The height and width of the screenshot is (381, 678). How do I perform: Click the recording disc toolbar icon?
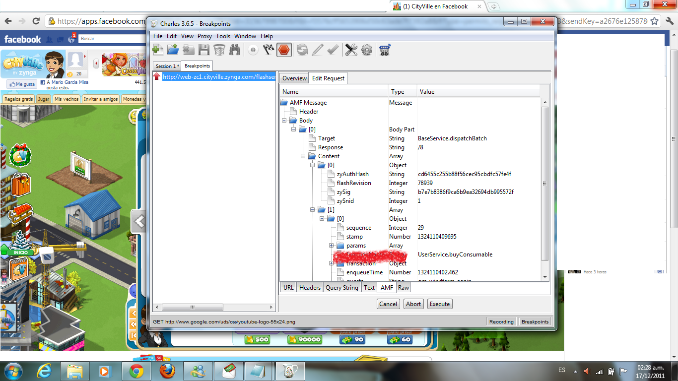coord(253,50)
